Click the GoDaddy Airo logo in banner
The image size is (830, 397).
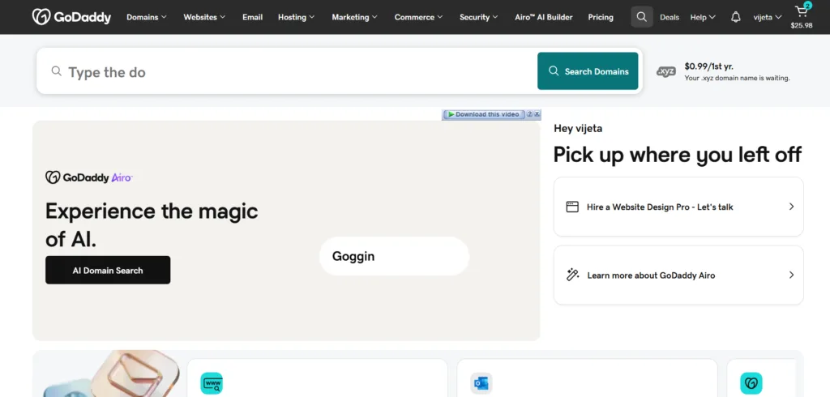[x=88, y=177]
